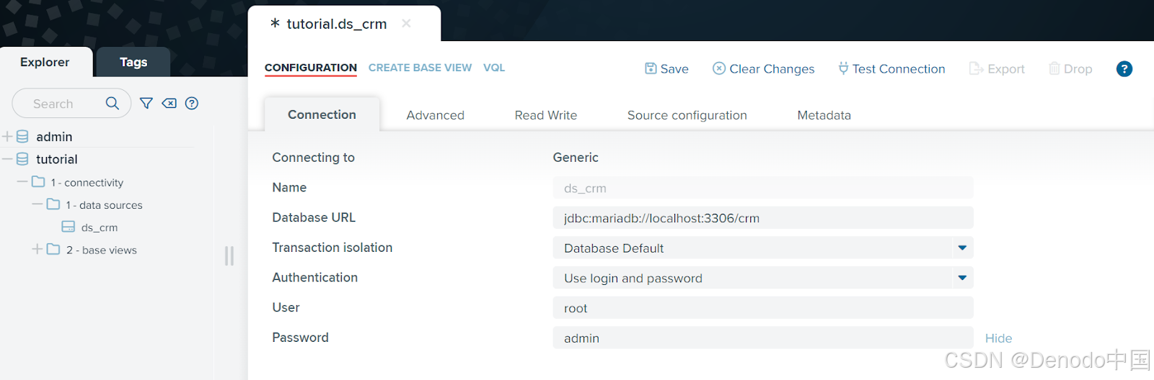The height and width of the screenshot is (380, 1154).
Task: Open the CONFIGURATION section
Action: [311, 68]
